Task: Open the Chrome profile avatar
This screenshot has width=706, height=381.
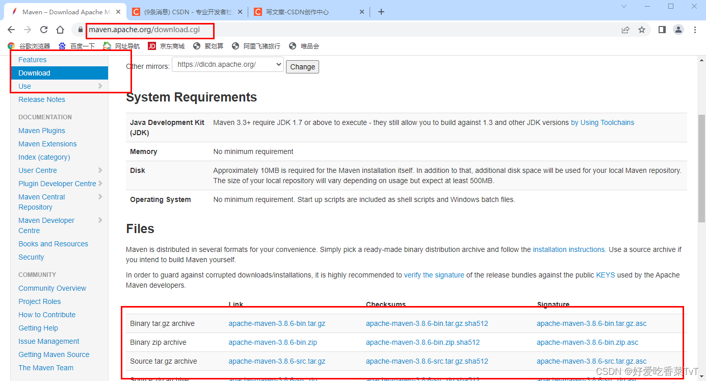Action: point(678,30)
